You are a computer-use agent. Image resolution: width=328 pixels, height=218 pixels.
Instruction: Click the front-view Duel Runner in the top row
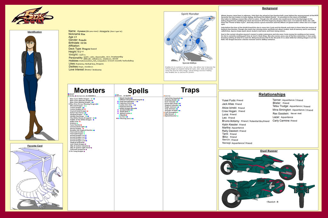[x=301, y=166]
